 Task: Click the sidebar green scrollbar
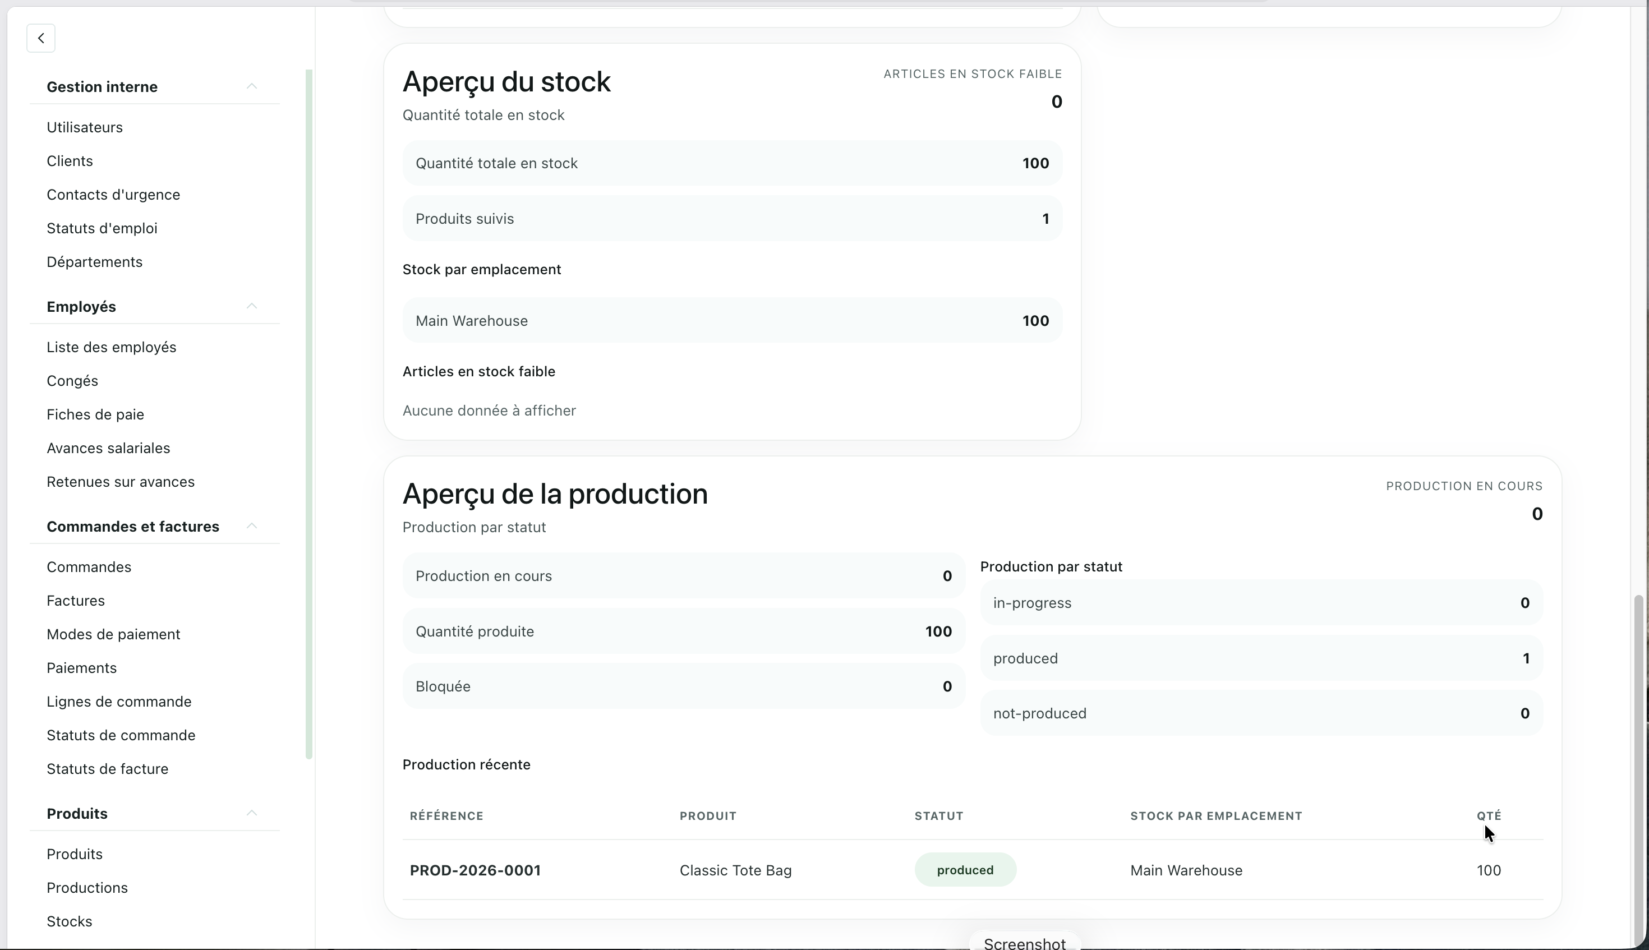308,414
